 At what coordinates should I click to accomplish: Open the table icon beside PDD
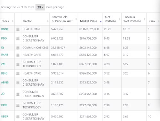18,39
